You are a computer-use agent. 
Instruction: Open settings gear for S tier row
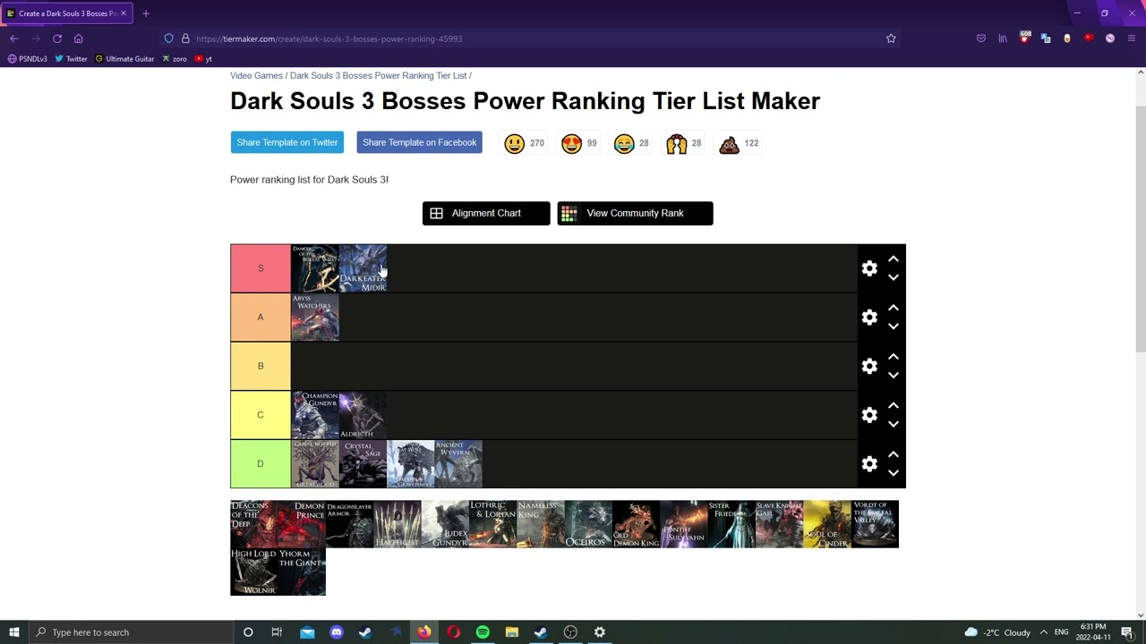pos(869,268)
